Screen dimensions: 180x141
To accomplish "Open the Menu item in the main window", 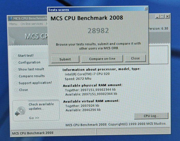I will pos(13,24).
